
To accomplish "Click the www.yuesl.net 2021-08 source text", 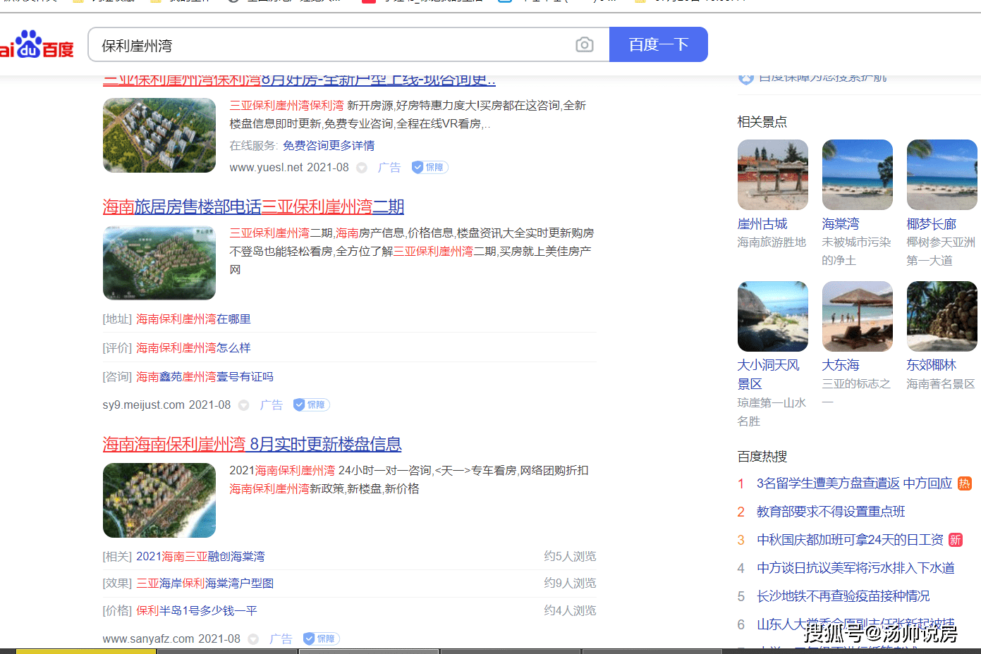I will coord(289,168).
